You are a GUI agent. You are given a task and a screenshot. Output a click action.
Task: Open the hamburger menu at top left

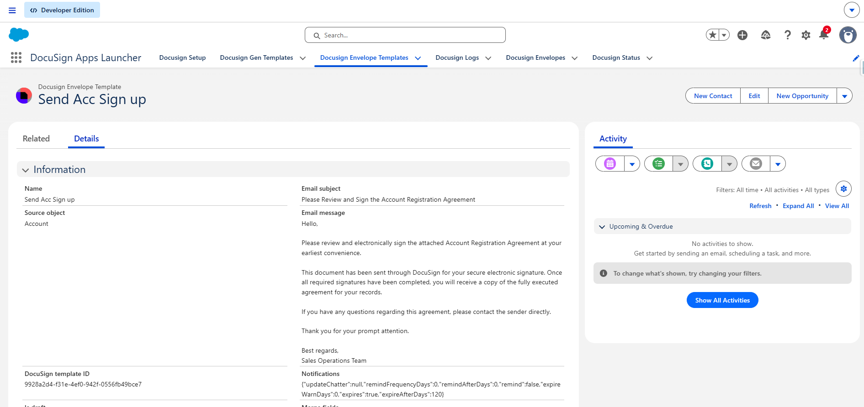point(12,10)
